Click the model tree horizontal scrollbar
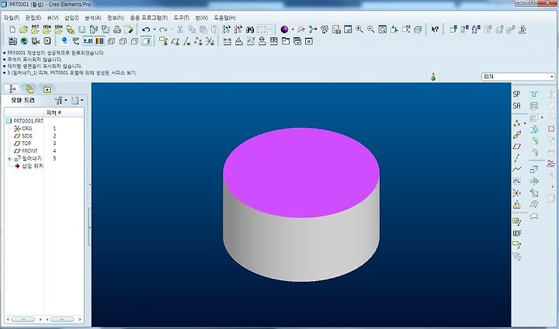The height and width of the screenshot is (329, 559). click(x=23, y=320)
